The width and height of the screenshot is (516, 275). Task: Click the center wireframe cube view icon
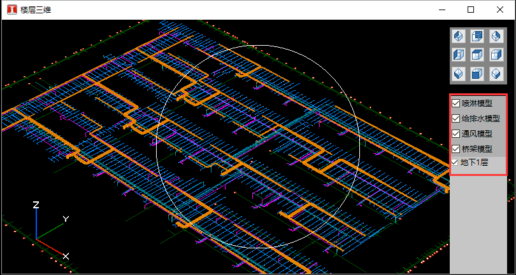pyautogui.click(x=477, y=55)
